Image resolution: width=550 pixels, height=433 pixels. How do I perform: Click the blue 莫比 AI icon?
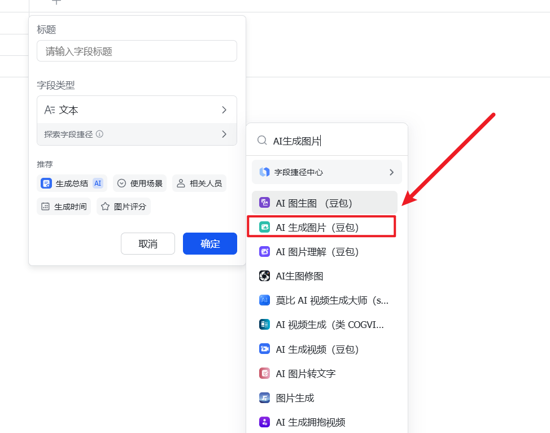264,300
